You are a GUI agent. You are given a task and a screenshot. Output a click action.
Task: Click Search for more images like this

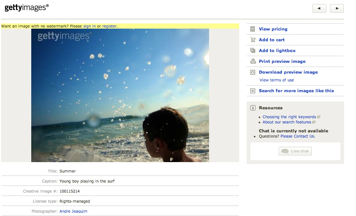click(296, 91)
